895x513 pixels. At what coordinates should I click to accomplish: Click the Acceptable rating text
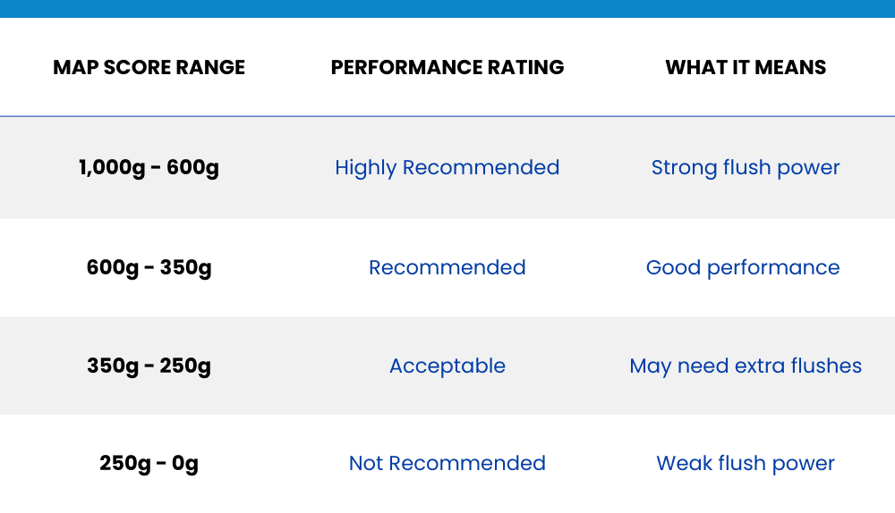click(447, 366)
